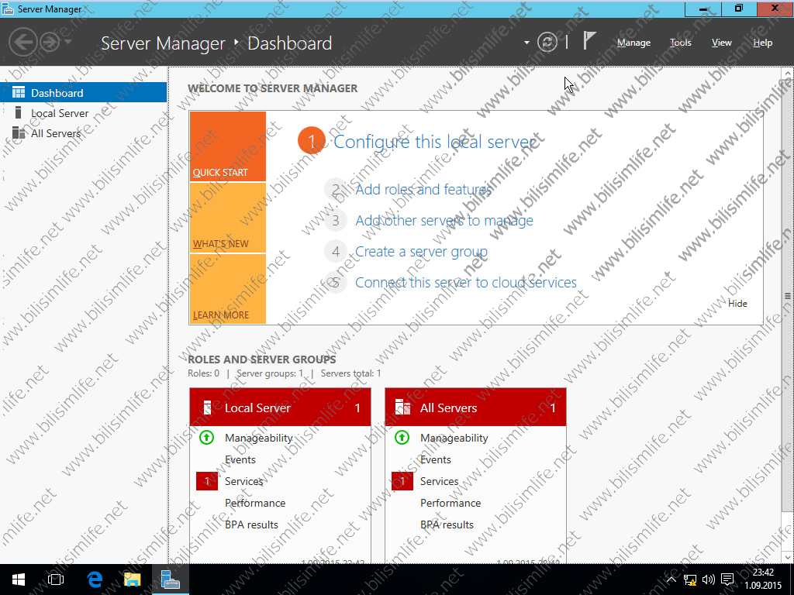The height and width of the screenshot is (595, 794).
Task: Launch Microsoft Edge from the taskbar
Action: click(x=94, y=580)
